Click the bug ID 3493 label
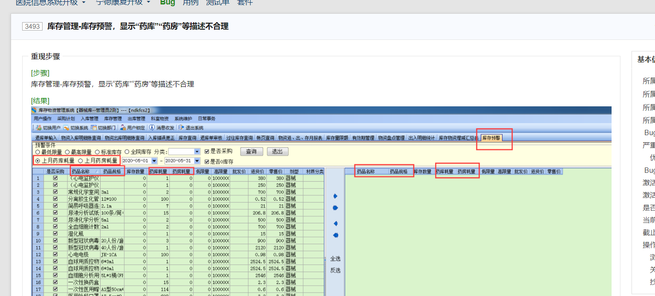655x296 pixels. (x=32, y=27)
